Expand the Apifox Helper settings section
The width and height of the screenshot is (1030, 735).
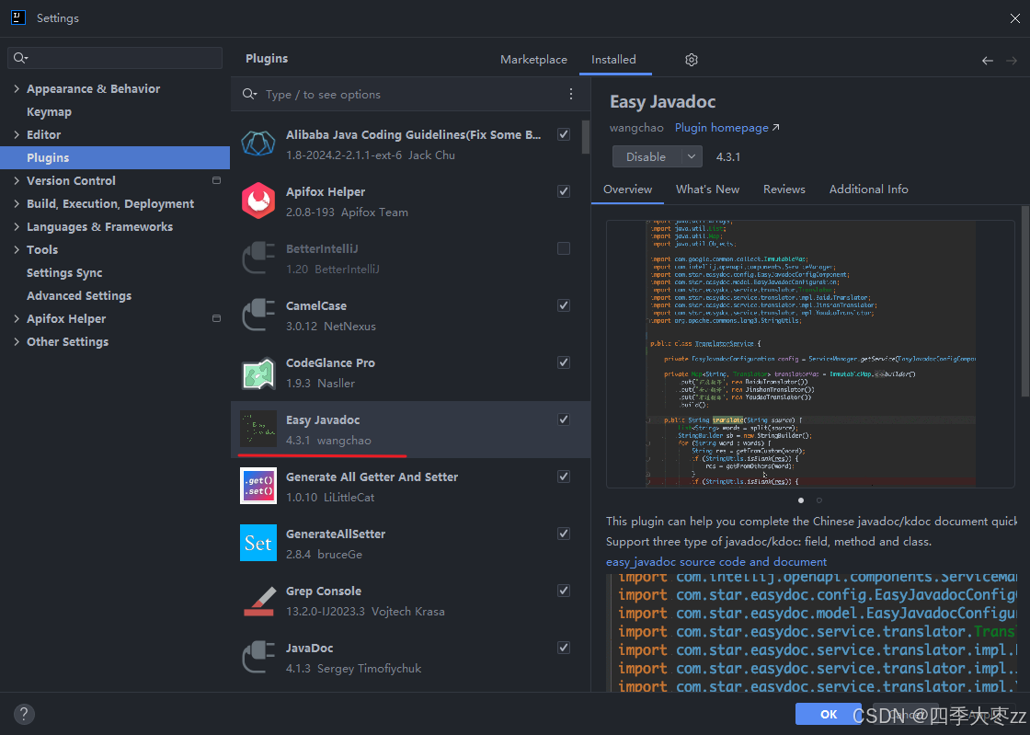[17, 318]
